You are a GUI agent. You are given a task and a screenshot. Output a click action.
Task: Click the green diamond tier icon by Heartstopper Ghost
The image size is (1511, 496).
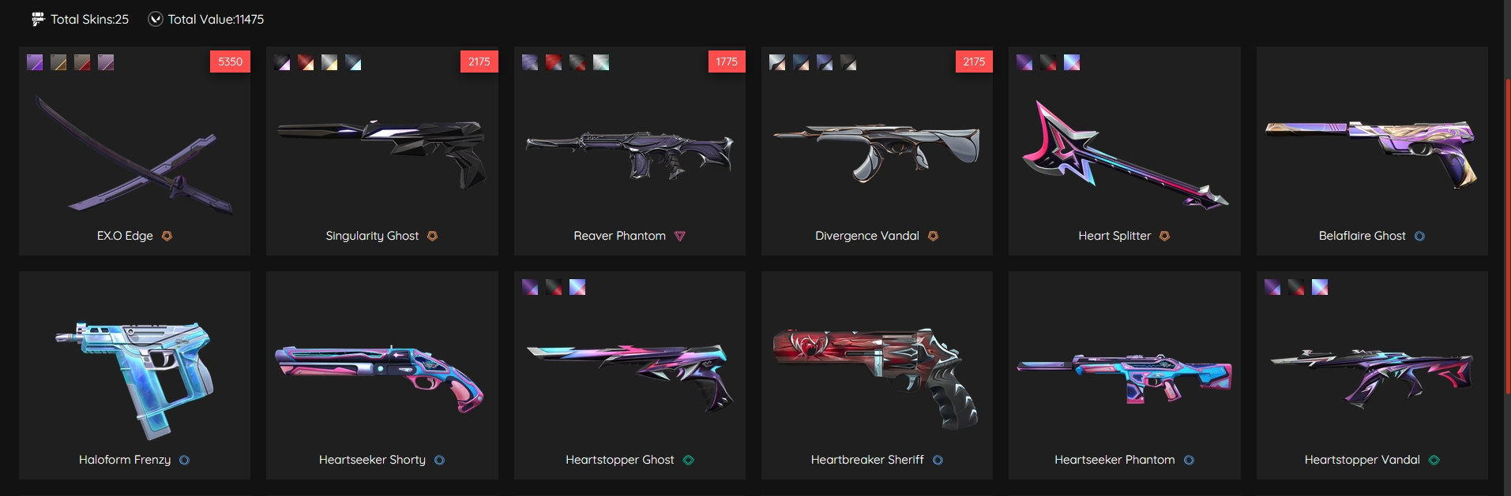[688, 460]
